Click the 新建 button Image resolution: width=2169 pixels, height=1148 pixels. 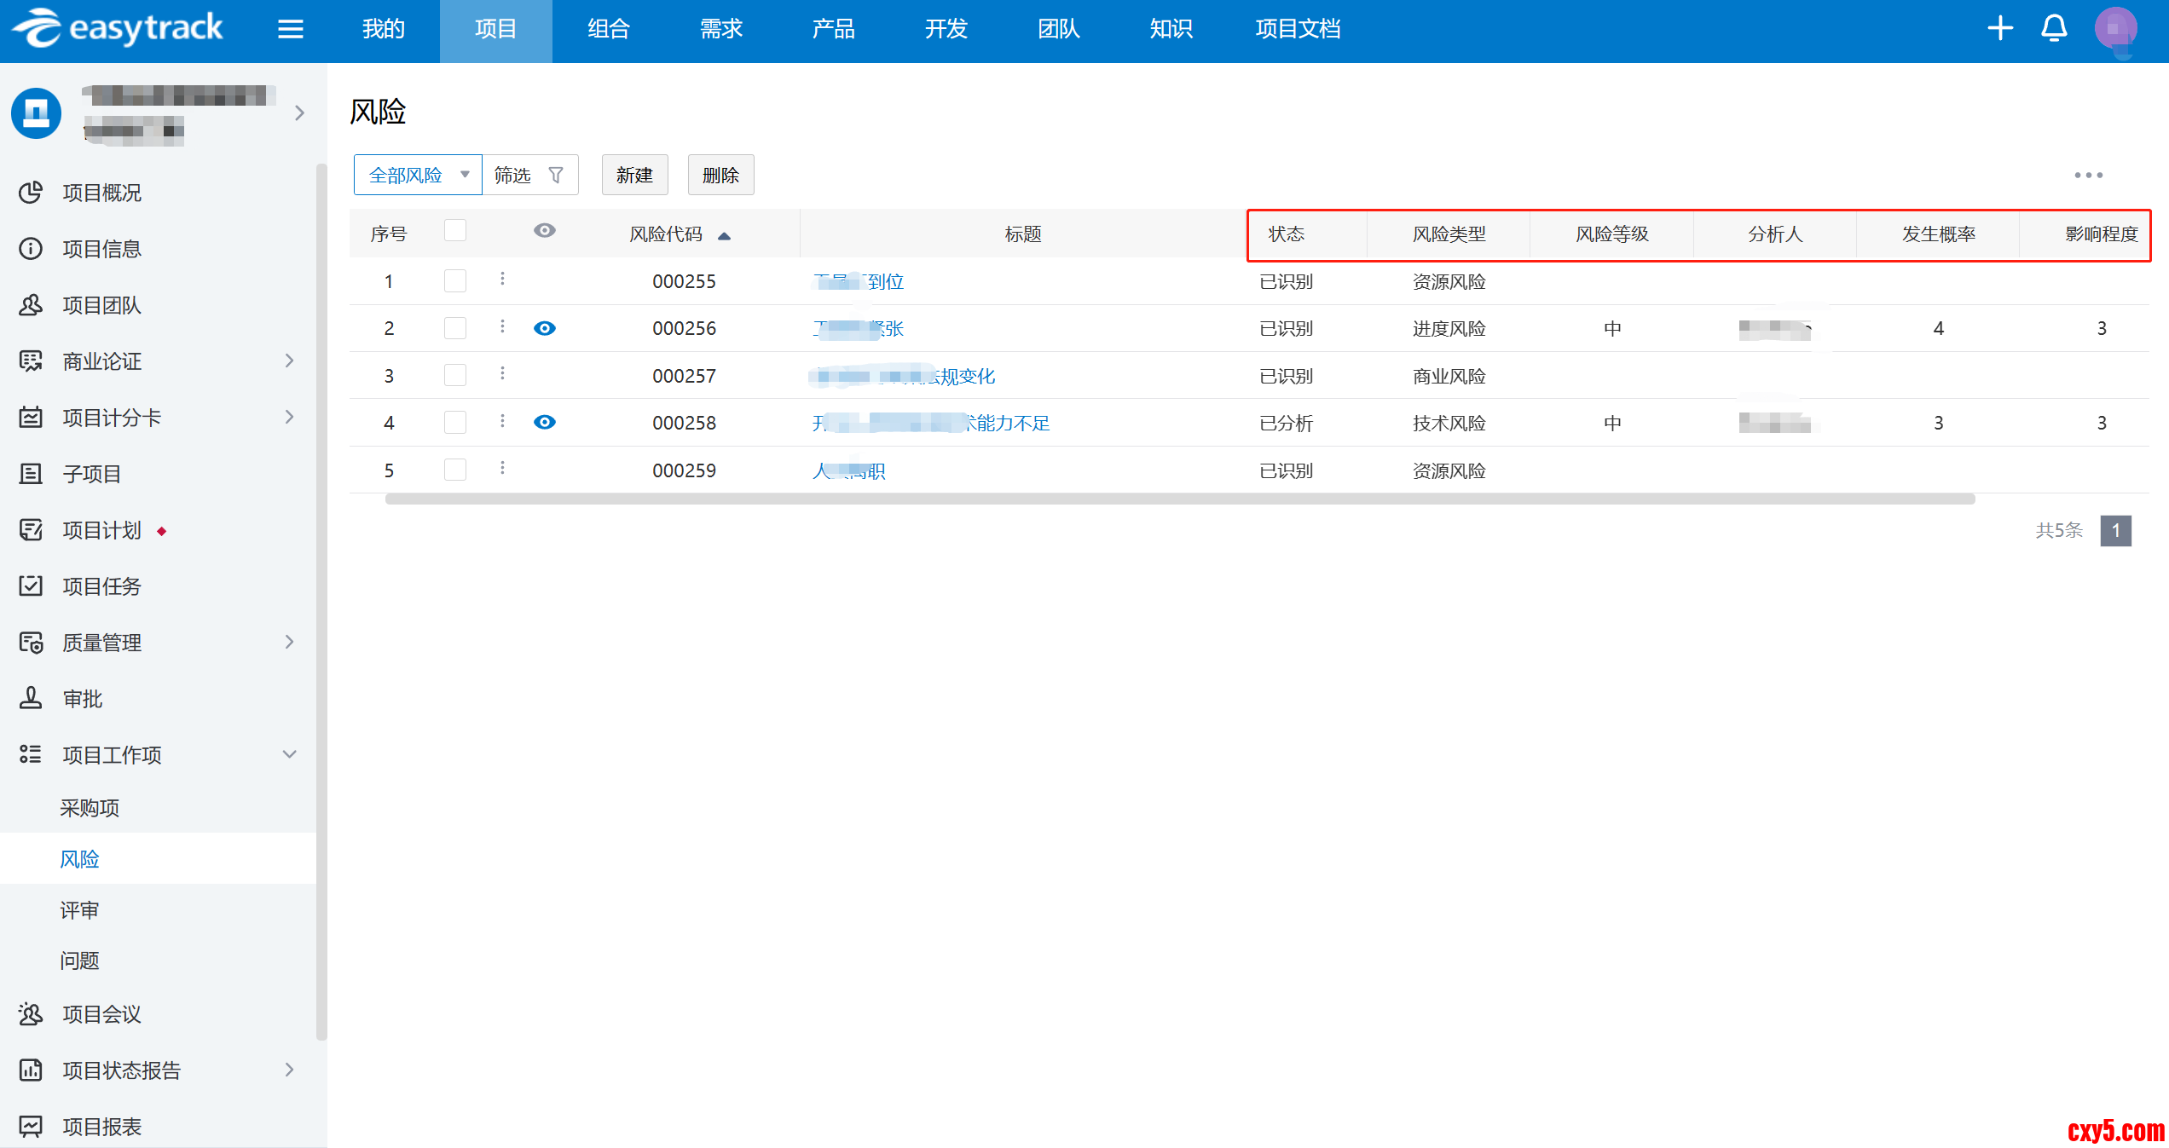coord(634,175)
